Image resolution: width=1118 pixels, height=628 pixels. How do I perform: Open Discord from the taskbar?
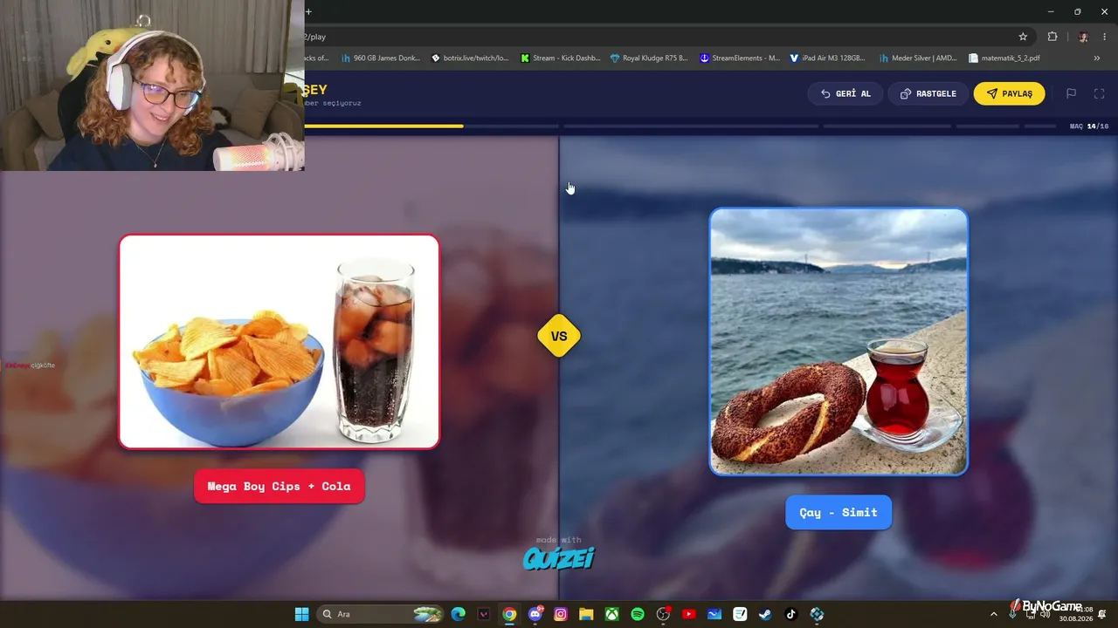tap(535, 614)
